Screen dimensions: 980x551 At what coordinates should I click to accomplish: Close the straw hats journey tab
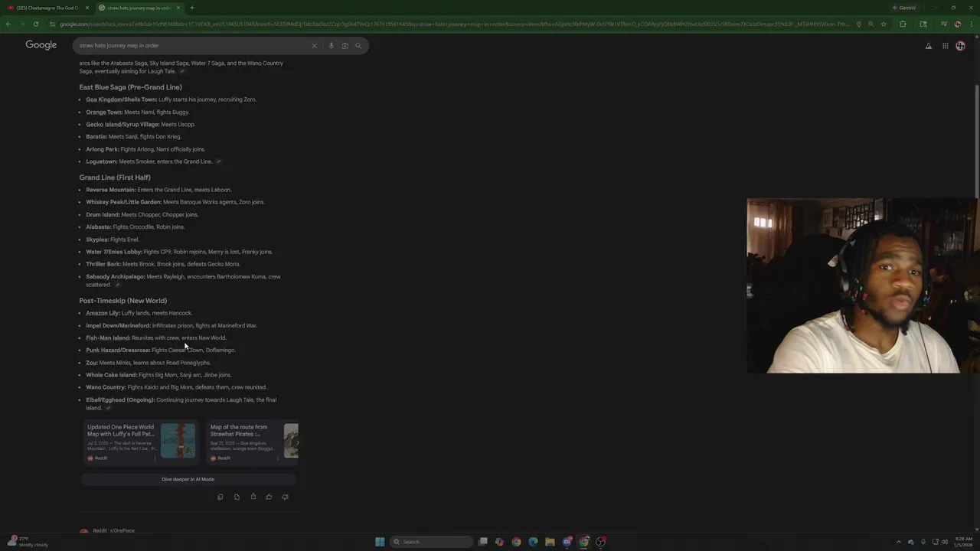[x=178, y=8]
